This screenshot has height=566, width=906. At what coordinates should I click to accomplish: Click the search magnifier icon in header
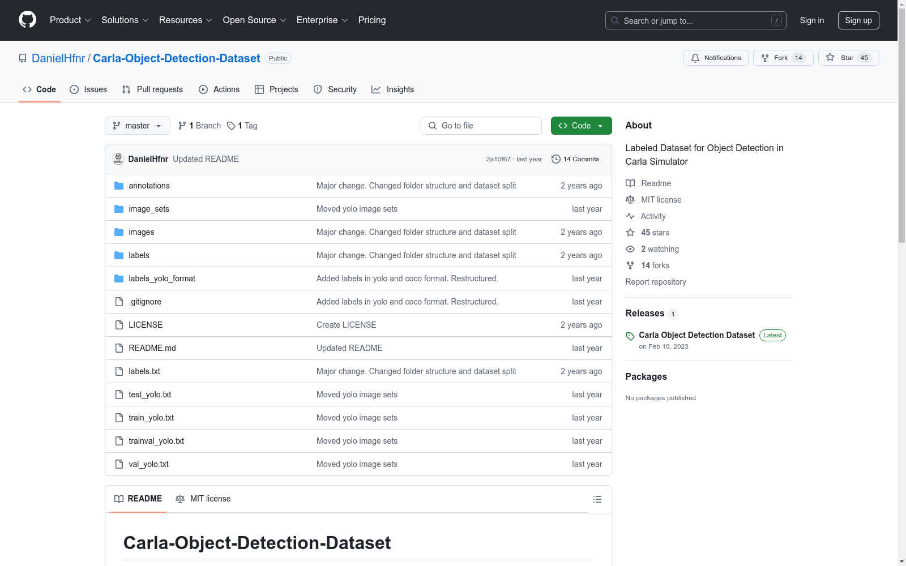pos(615,20)
